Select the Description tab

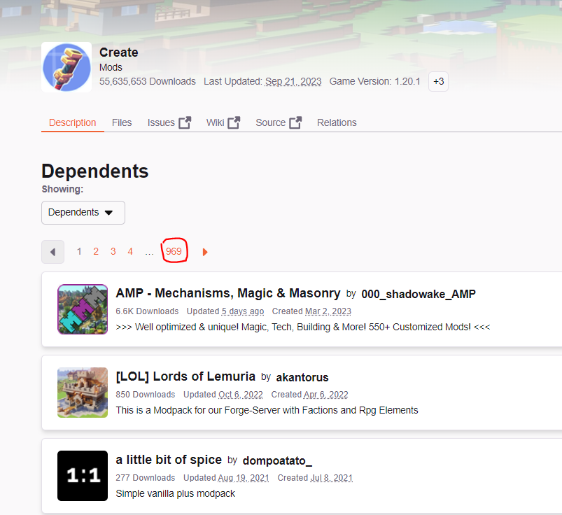click(72, 122)
